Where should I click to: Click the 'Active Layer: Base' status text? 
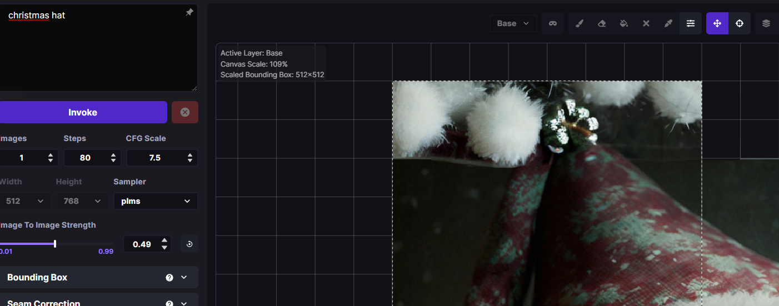(x=252, y=53)
